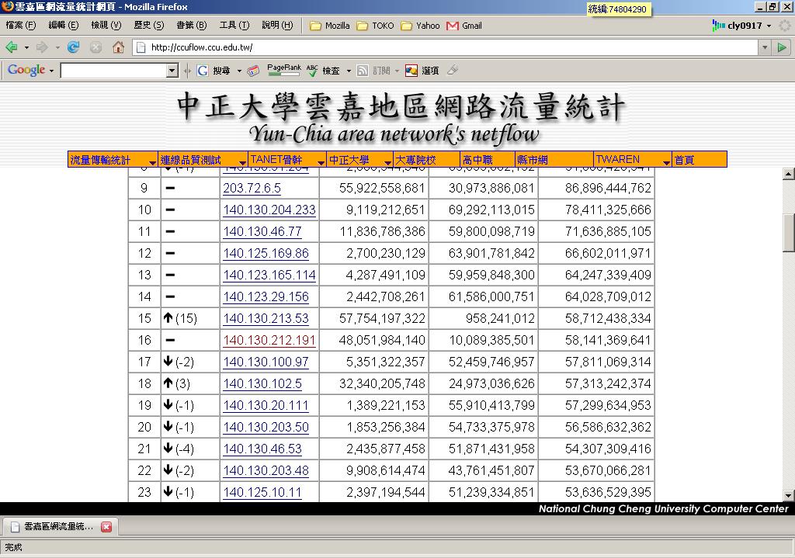The height and width of the screenshot is (558, 795).
Task: Open IP link 203.72.6.5
Action: (252, 188)
